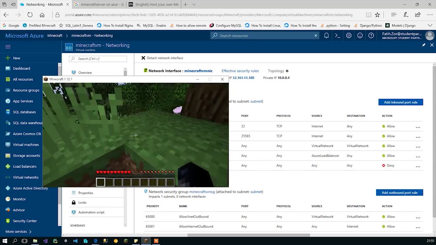Click the horizontal scrollbar of the rules pane
Viewport: 436px width, 245px height.
click(249, 235)
